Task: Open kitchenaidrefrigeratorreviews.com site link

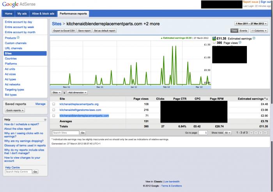Action: 80,110
